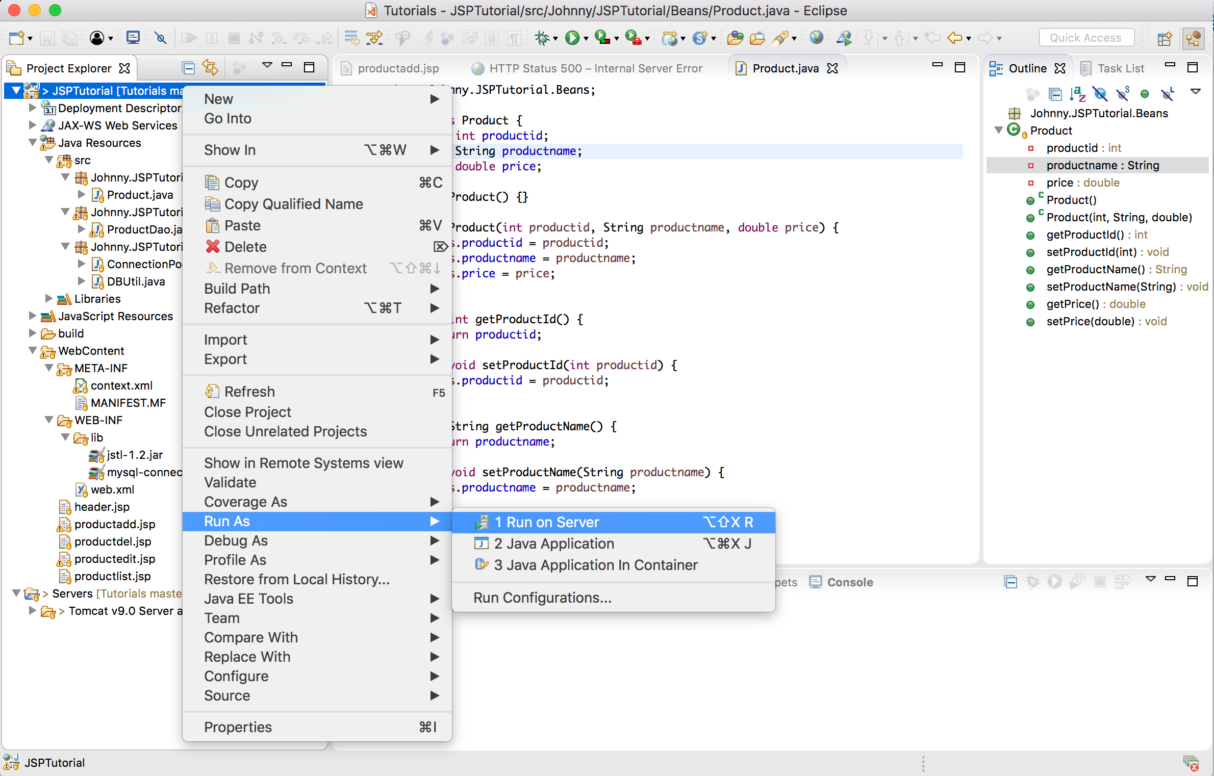Viewport: 1214px width, 776px height.
Task: Expand Deployment Descriptor tree node
Action: coord(32,108)
